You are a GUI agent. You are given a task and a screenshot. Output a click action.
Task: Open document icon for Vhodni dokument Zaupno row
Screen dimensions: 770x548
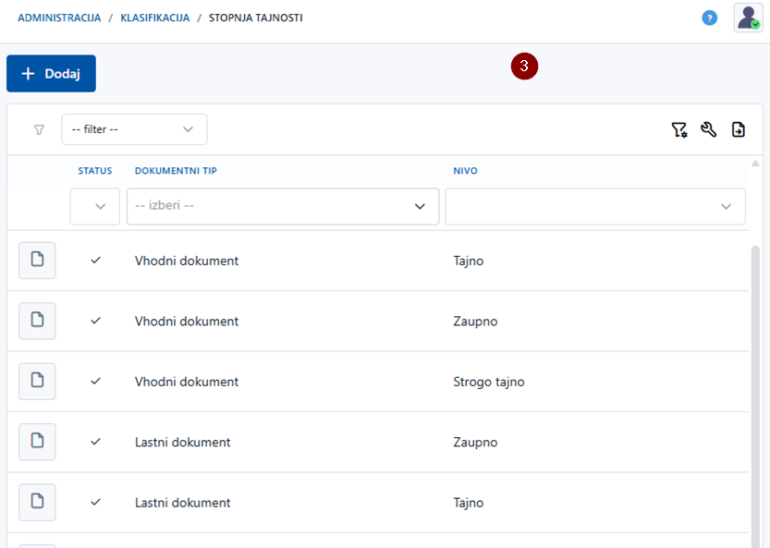(x=37, y=321)
